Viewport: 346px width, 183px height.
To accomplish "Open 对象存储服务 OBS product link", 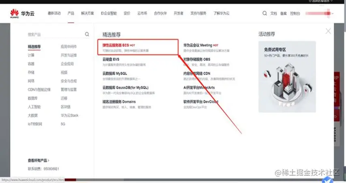I will 197,59.
